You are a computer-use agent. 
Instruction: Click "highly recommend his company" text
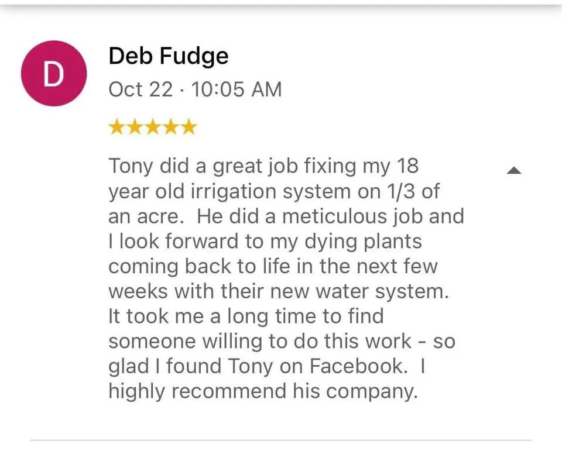coord(263,391)
